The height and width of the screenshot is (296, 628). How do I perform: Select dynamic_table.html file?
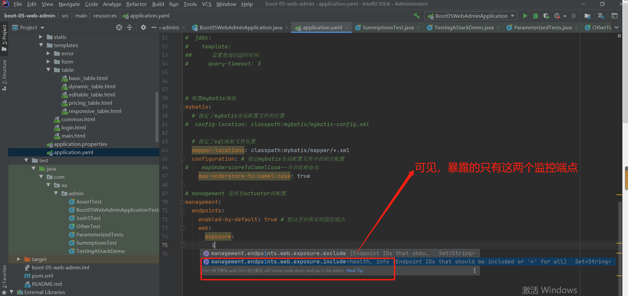coord(92,86)
